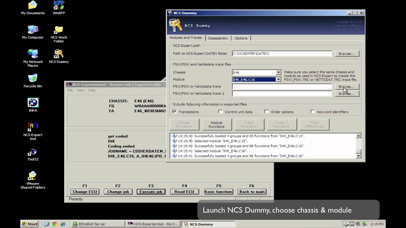Viewport: 406px width, 228px height.
Task: Expand the Chassis dropdown
Action: coord(278,73)
